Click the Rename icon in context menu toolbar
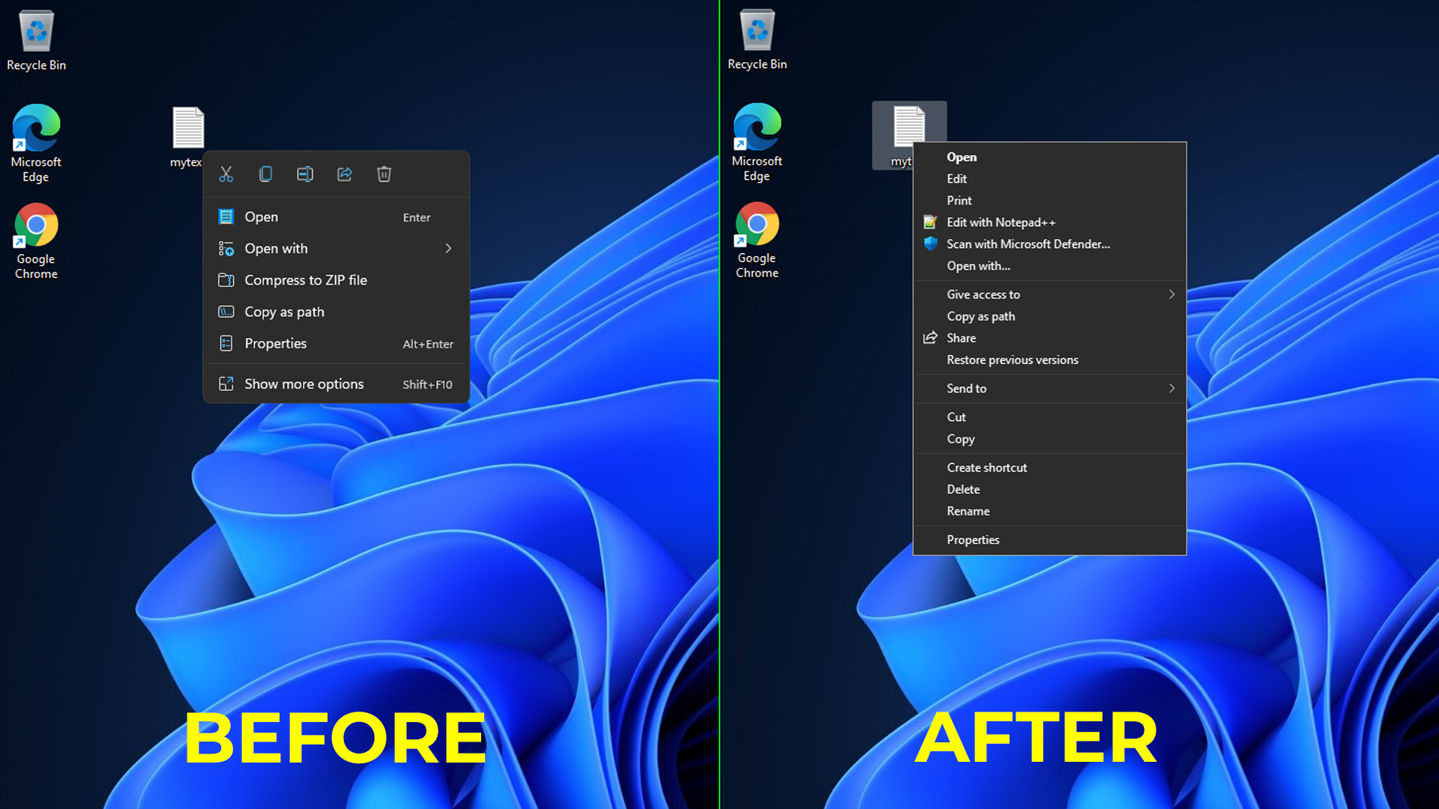The width and height of the screenshot is (1439, 809). coord(304,174)
